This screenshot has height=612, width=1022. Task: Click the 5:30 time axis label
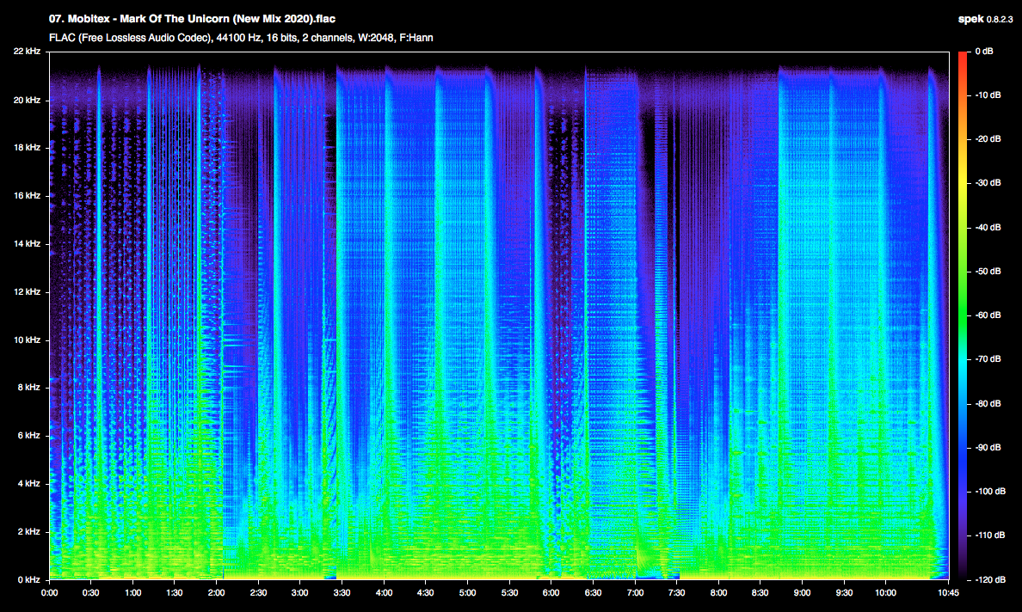click(x=509, y=592)
